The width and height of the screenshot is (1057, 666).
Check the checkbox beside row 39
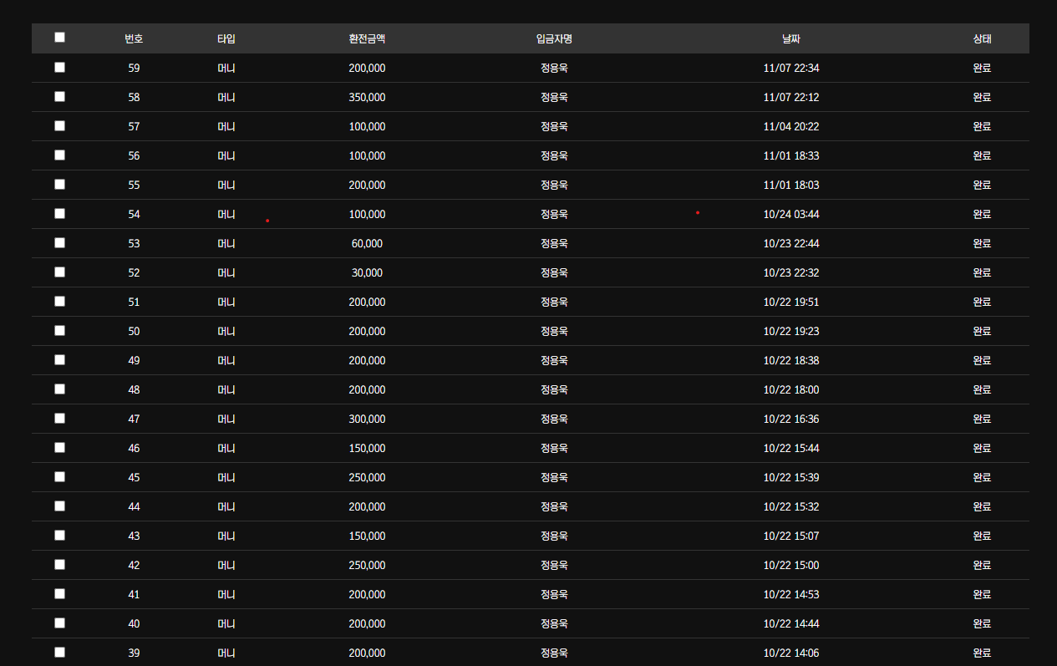pyautogui.click(x=59, y=653)
